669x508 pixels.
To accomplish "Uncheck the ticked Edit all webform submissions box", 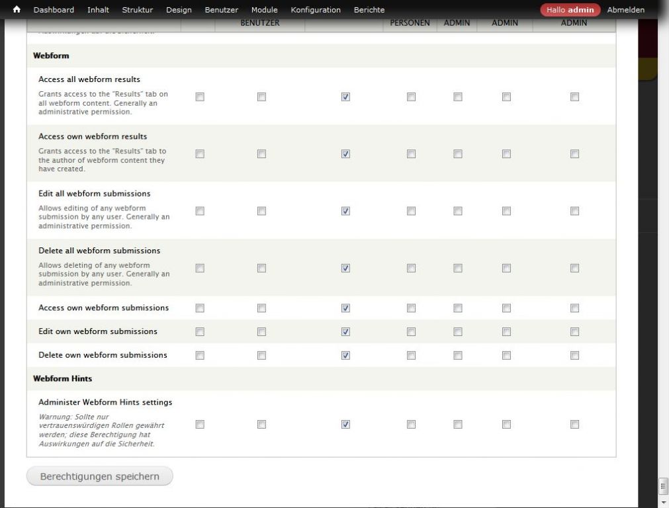I will [345, 212].
